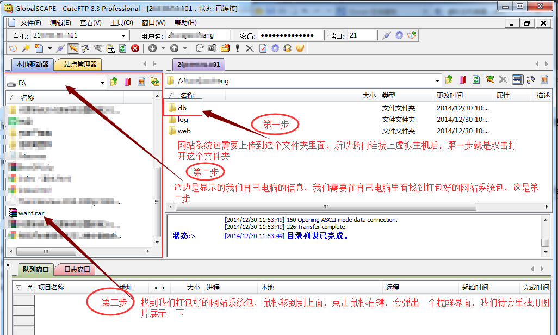Refresh listing via main toolbar refresh icon
The image size is (558, 335).
click(123, 48)
